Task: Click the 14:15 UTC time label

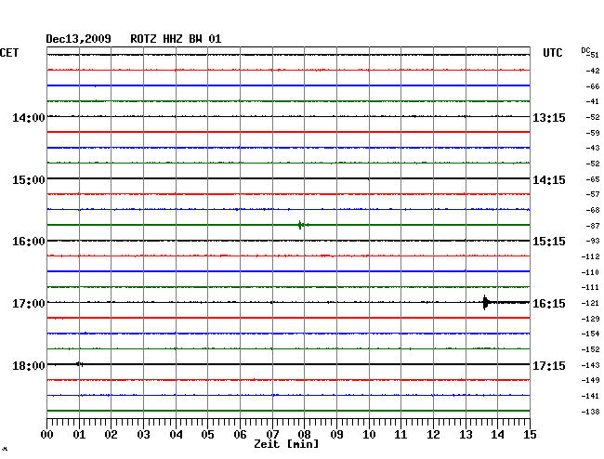Action: 549,180
